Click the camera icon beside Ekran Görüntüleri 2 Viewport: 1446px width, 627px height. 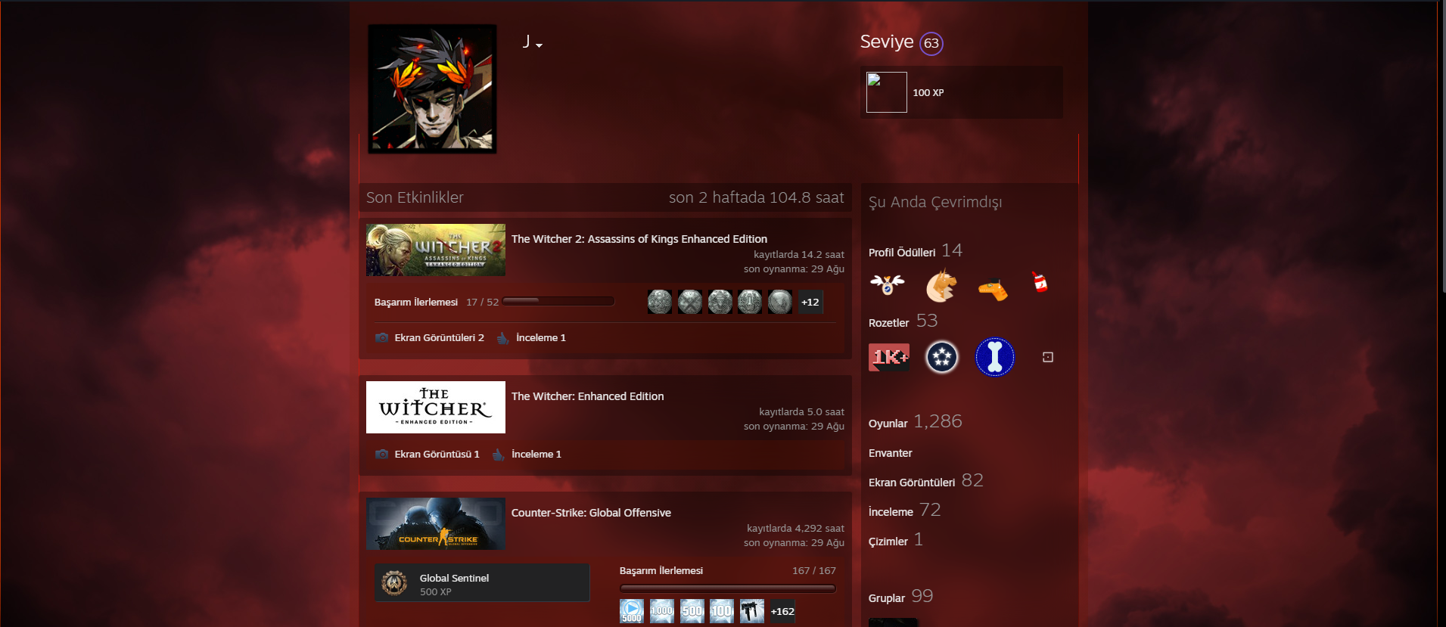pyautogui.click(x=382, y=337)
